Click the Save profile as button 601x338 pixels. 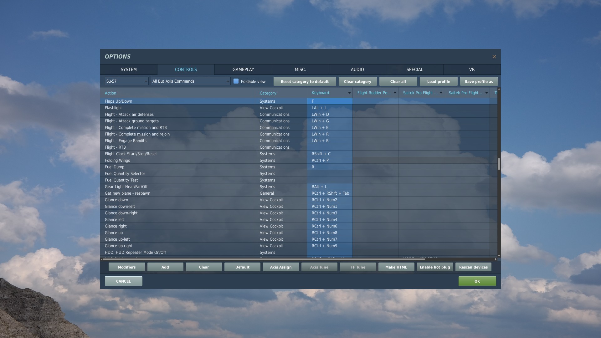(479, 81)
